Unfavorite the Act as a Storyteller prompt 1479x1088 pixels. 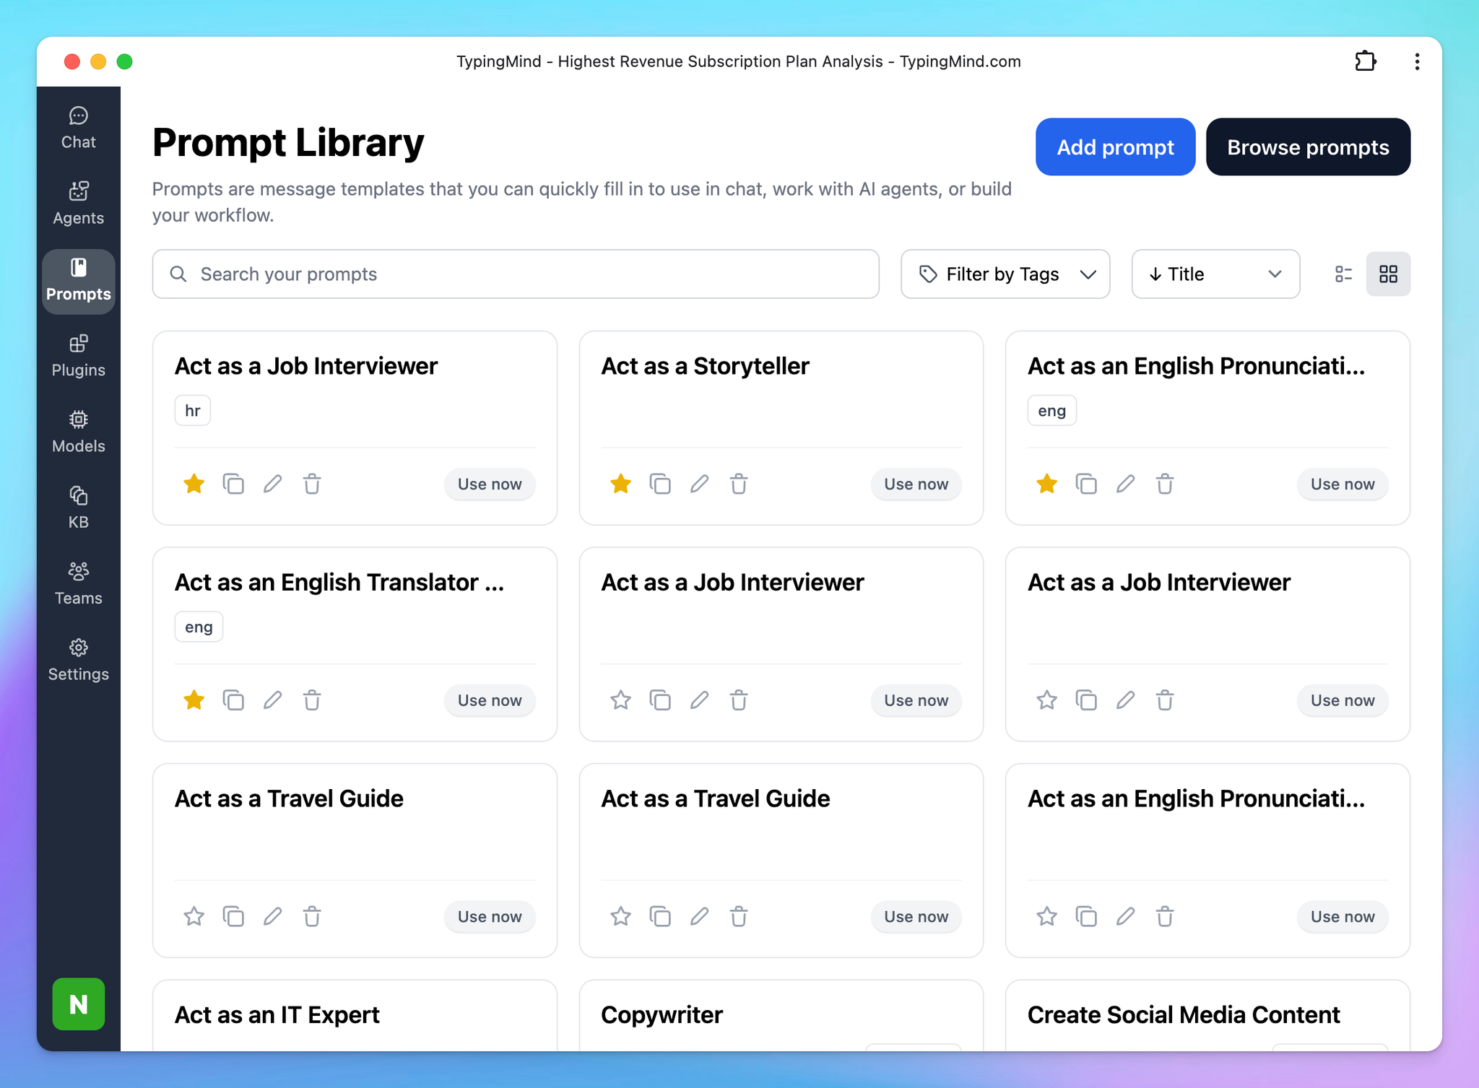coord(620,484)
